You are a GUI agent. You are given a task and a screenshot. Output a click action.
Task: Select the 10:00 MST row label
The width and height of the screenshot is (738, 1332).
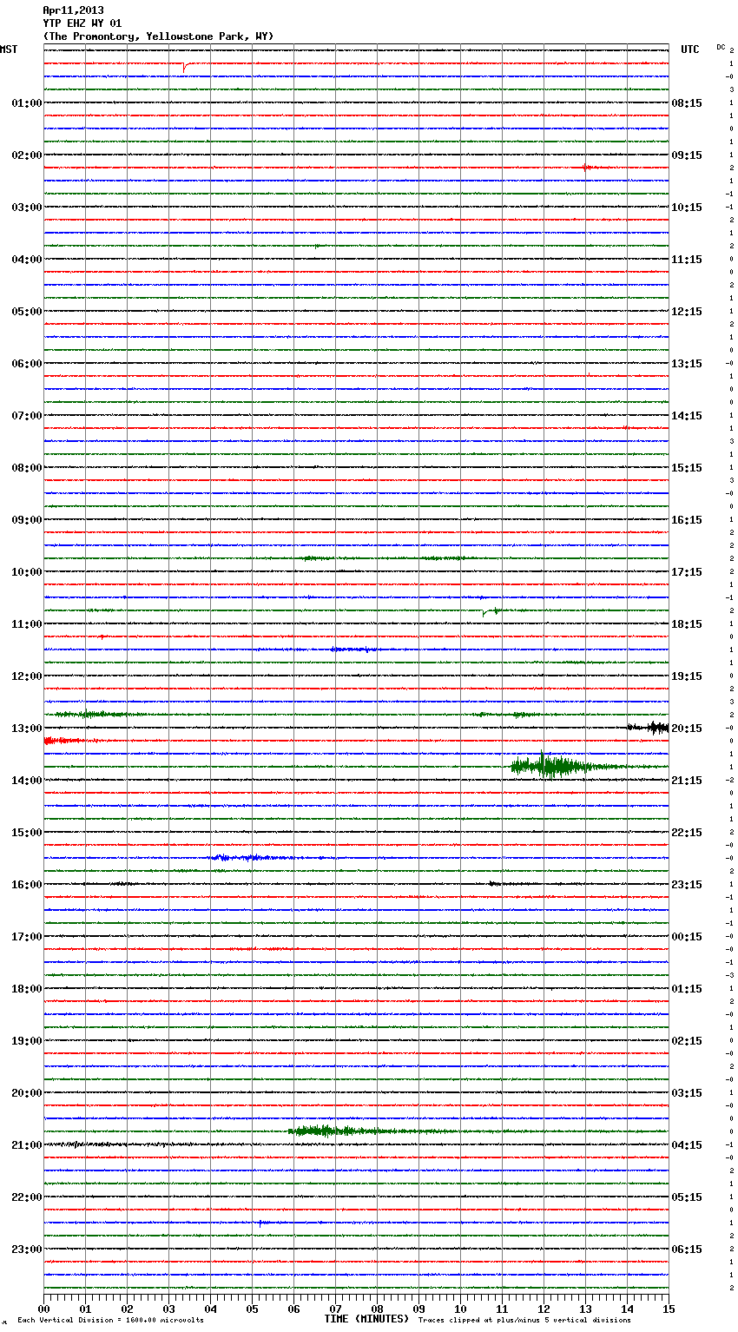[27, 572]
